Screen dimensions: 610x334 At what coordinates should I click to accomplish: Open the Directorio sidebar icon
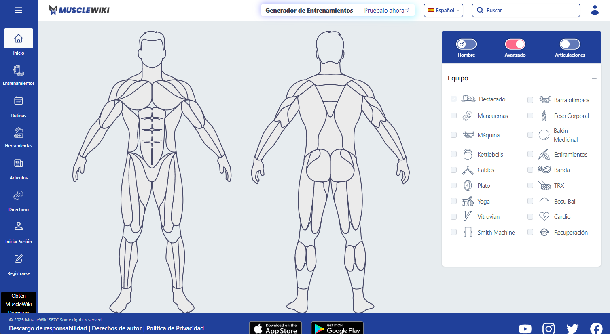click(x=19, y=195)
